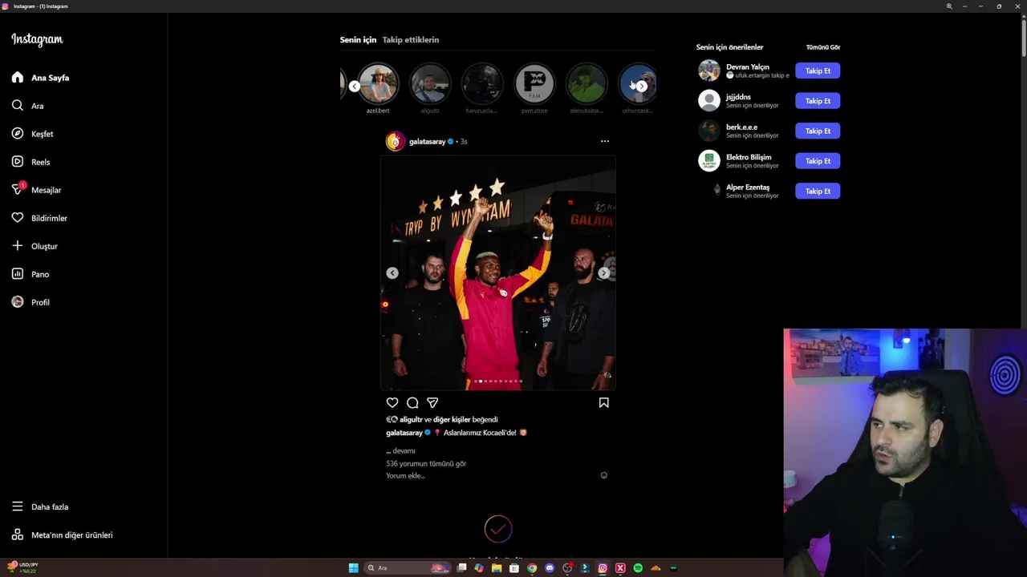Go to Ana Sayfa home page
Screen dimensions: 1027x577
pos(40,78)
